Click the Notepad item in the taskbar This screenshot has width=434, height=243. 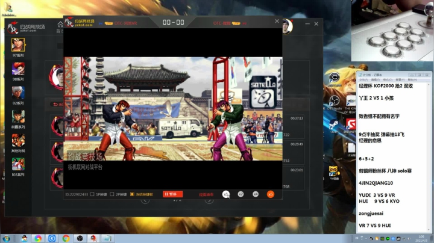pos(108,238)
